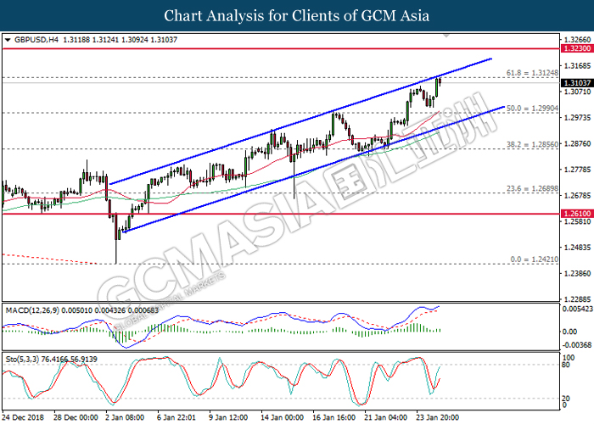The image size is (594, 424).
Task: Click the 1.23860 price axis value
Action: click(577, 273)
